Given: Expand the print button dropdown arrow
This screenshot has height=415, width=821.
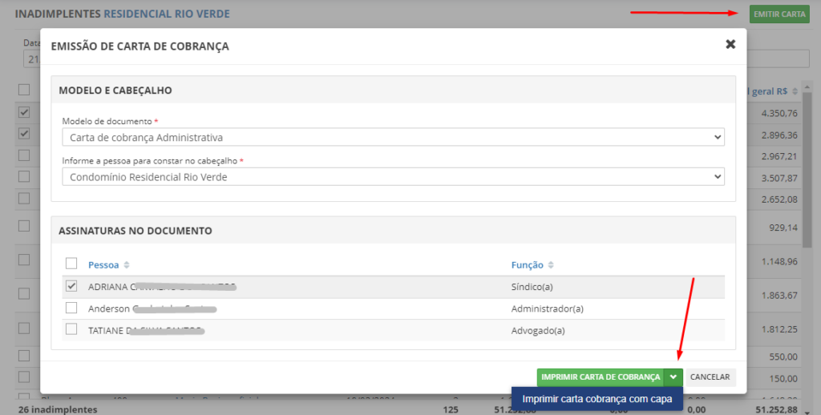Looking at the screenshot, I should (x=673, y=377).
